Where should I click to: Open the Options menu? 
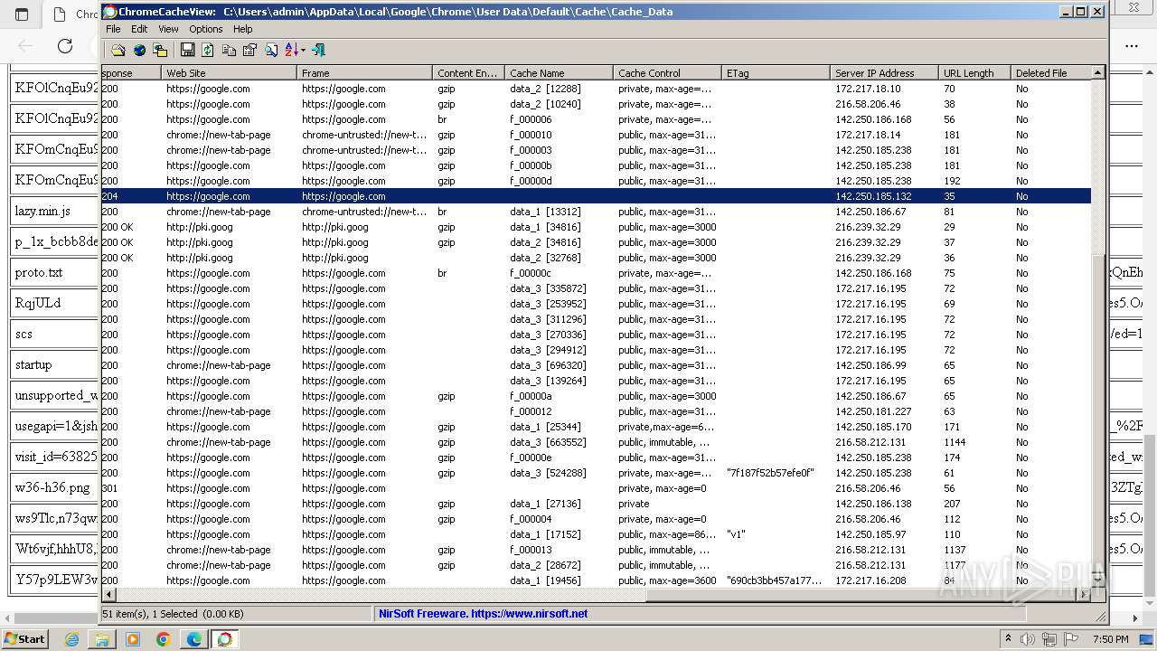(206, 29)
